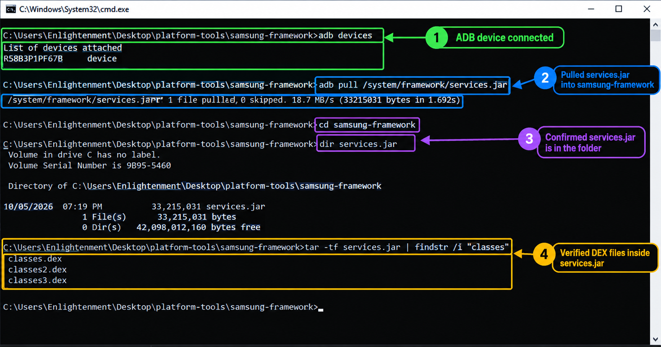The image size is (661, 347).
Task: Click the last prompt line with the cursor
Action: [x=163, y=307]
